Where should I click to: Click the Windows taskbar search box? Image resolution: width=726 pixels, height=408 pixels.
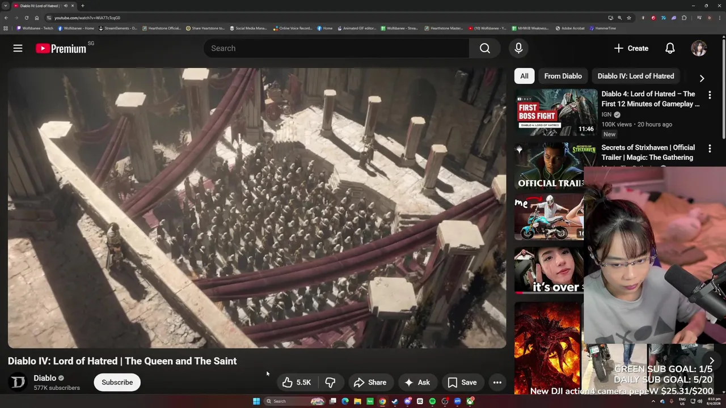296,401
